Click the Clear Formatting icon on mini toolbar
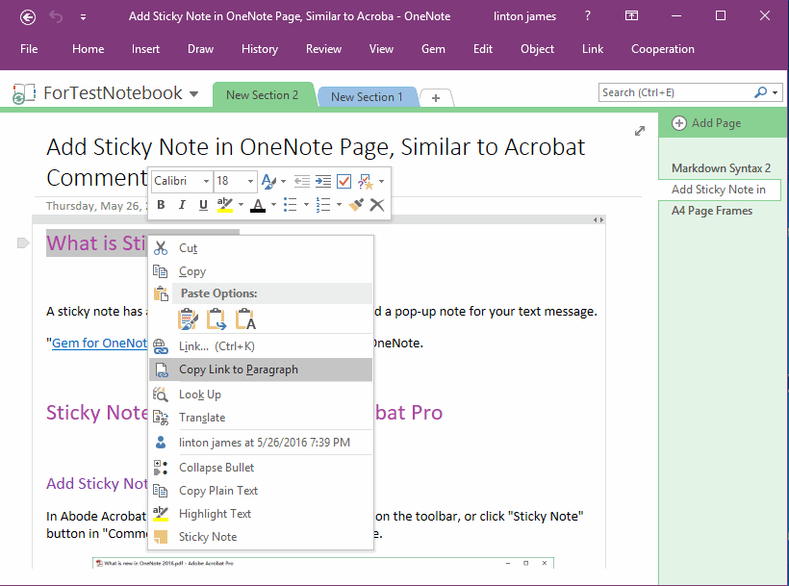This screenshot has width=789, height=586. pyautogui.click(x=375, y=204)
